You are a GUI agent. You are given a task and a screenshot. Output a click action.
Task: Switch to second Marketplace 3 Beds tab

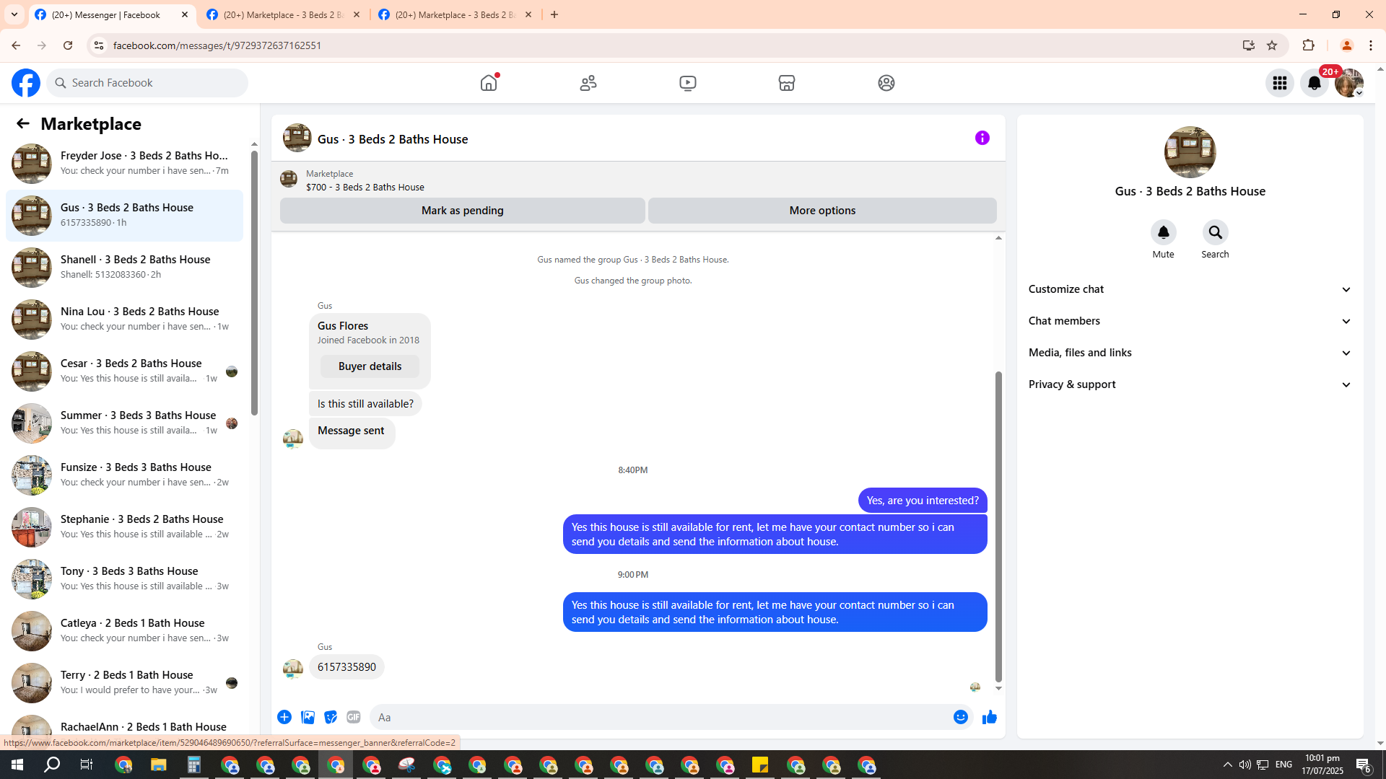tap(283, 14)
